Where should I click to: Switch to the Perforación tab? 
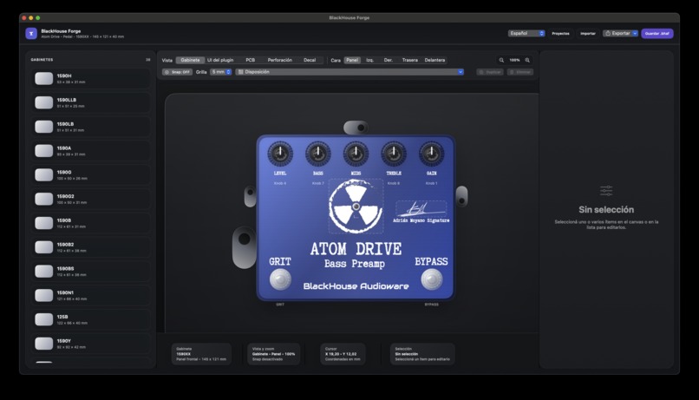[x=280, y=60]
